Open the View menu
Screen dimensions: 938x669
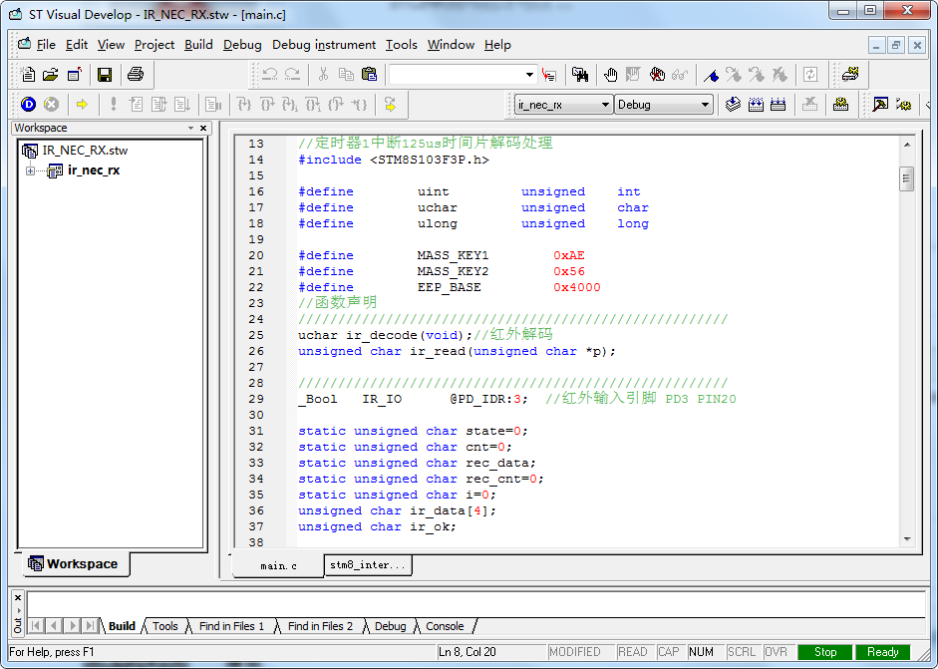111,45
